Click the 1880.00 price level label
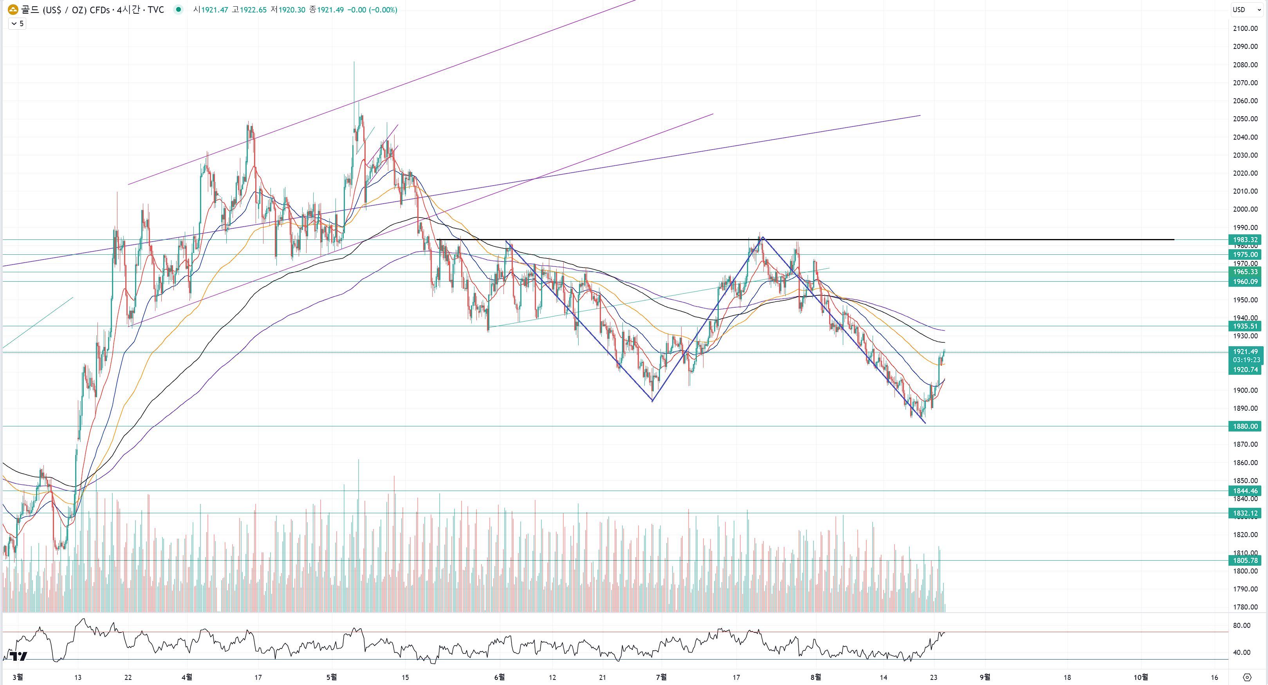Image resolution: width=1268 pixels, height=685 pixels. 1245,426
